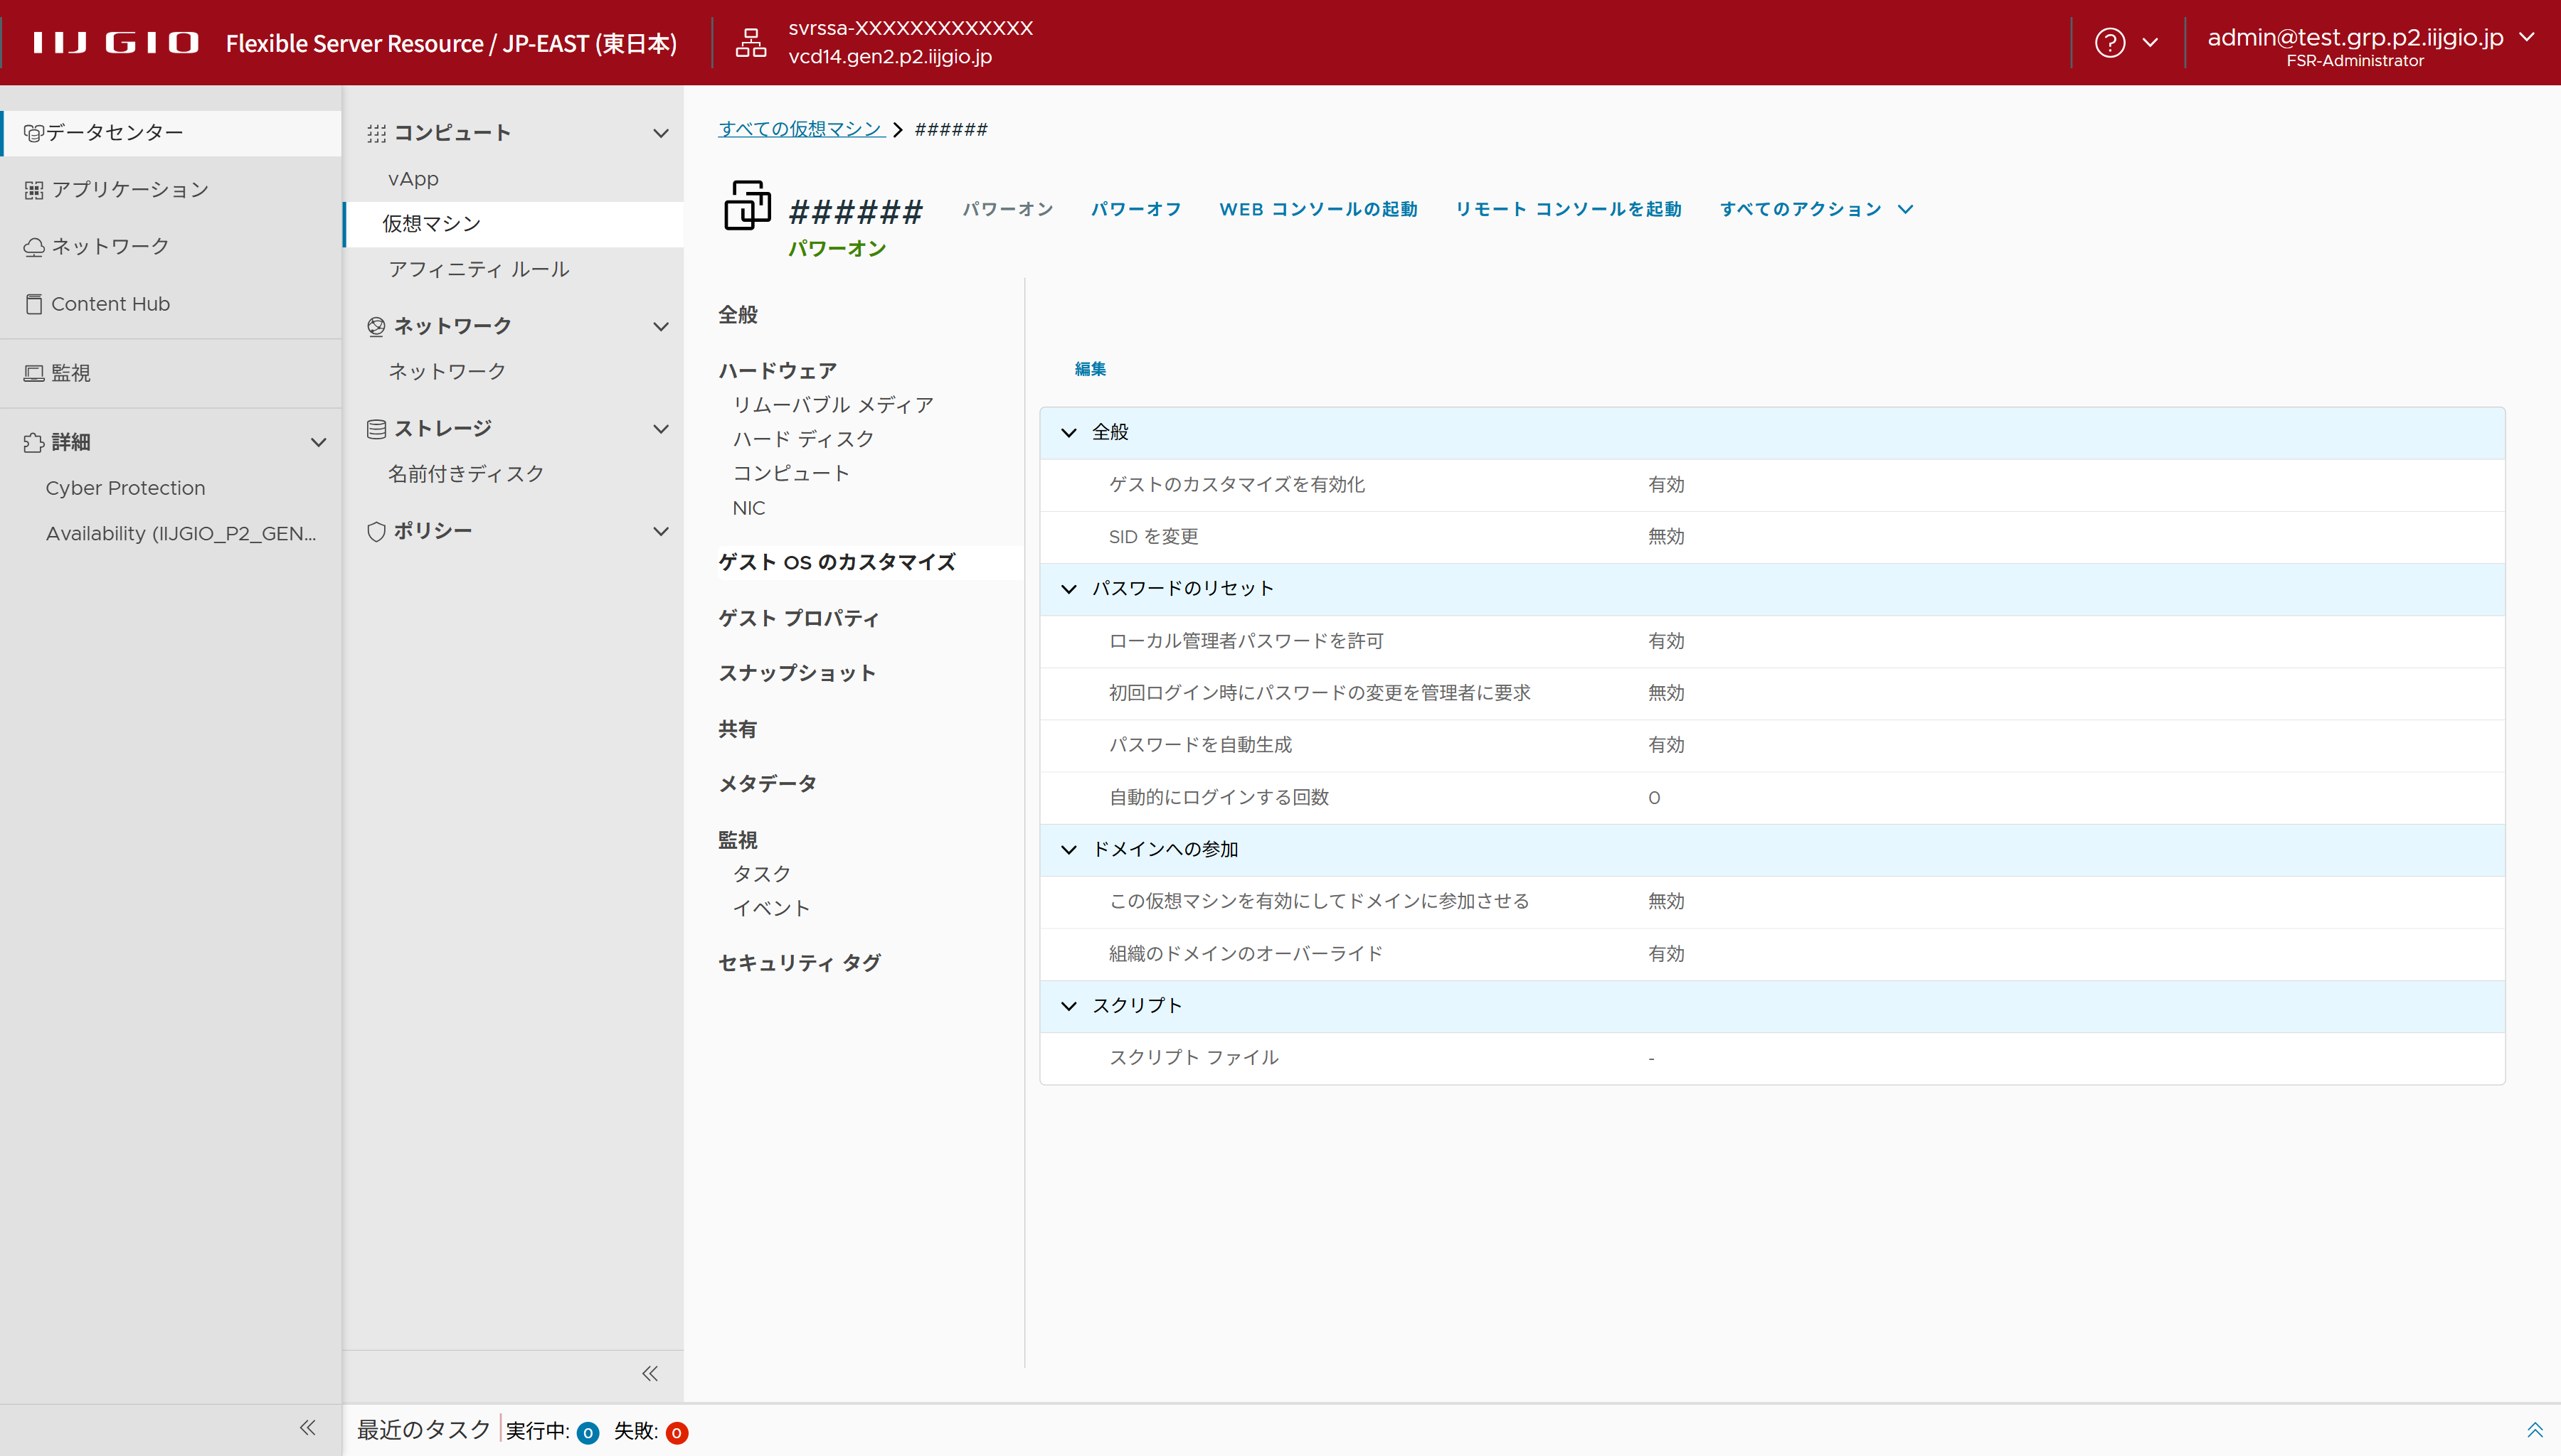Collapse the secondary navigation panel with double chevron

[x=649, y=1373]
